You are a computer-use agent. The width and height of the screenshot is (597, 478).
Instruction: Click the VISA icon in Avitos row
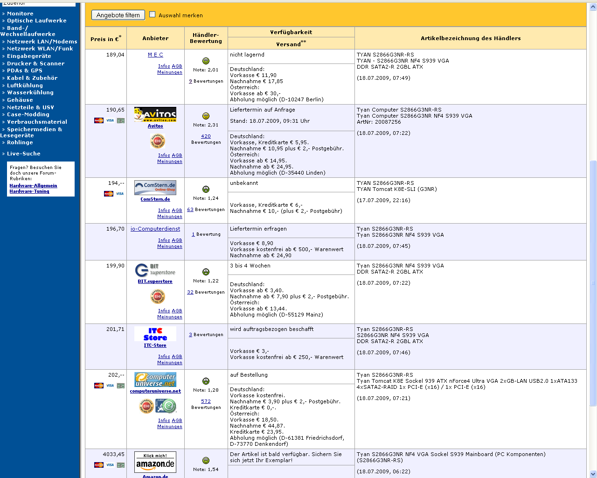110,120
